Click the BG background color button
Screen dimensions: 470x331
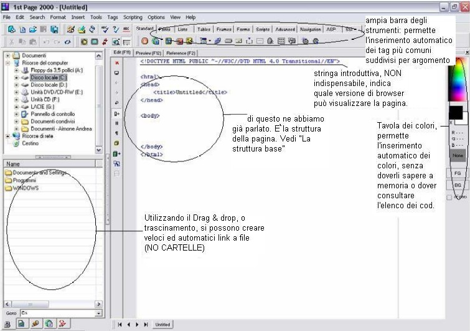pyautogui.click(x=458, y=186)
